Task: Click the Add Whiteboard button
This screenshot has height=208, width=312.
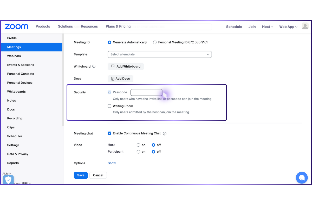Action: point(126,67)
